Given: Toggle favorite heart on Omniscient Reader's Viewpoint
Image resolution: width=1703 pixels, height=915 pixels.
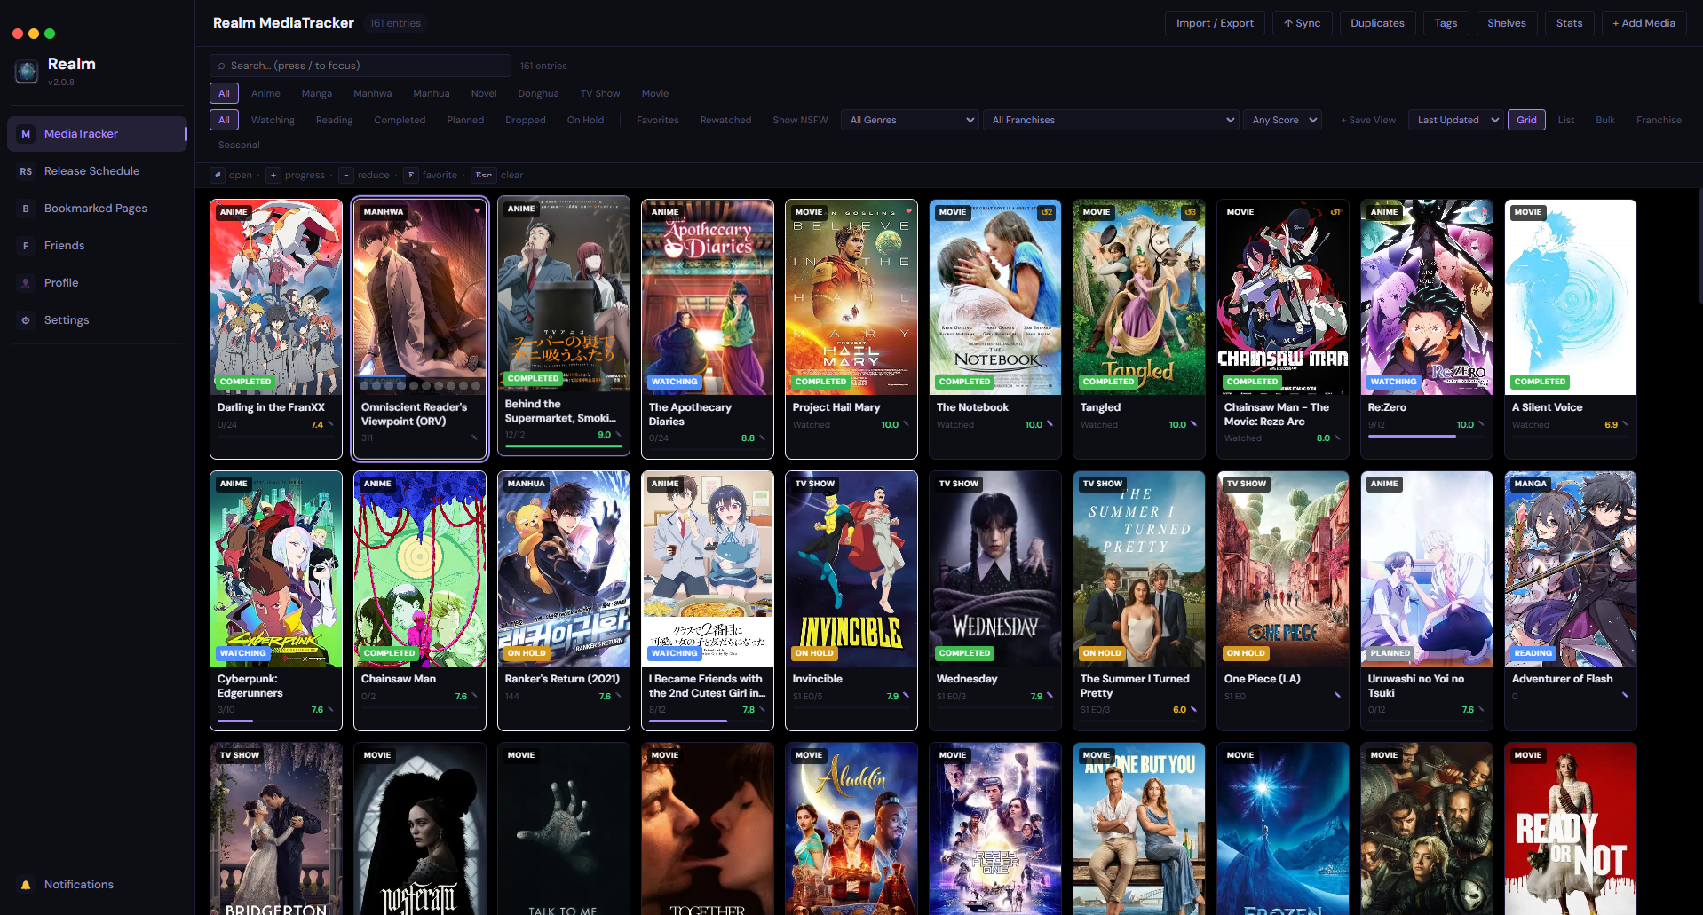Looking at the screenshot, I should click(478, 211).
